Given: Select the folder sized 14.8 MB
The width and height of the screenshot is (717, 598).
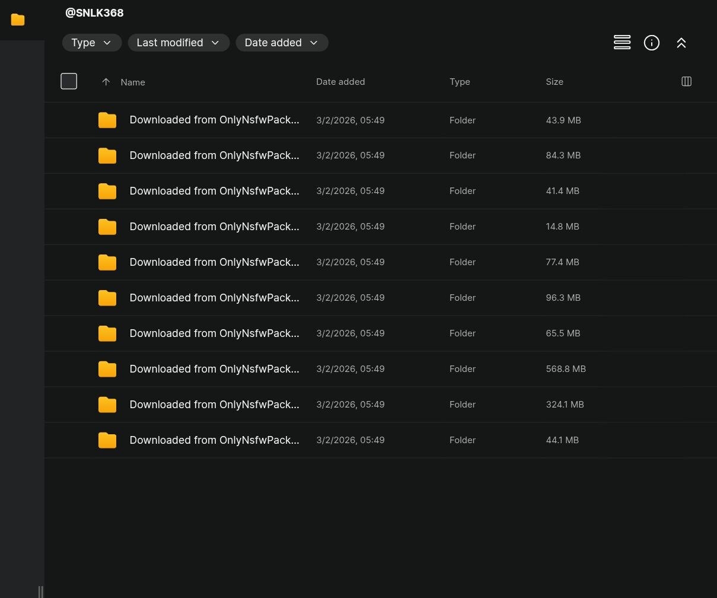Looking at the screenshot, I should tap(214, 227).
